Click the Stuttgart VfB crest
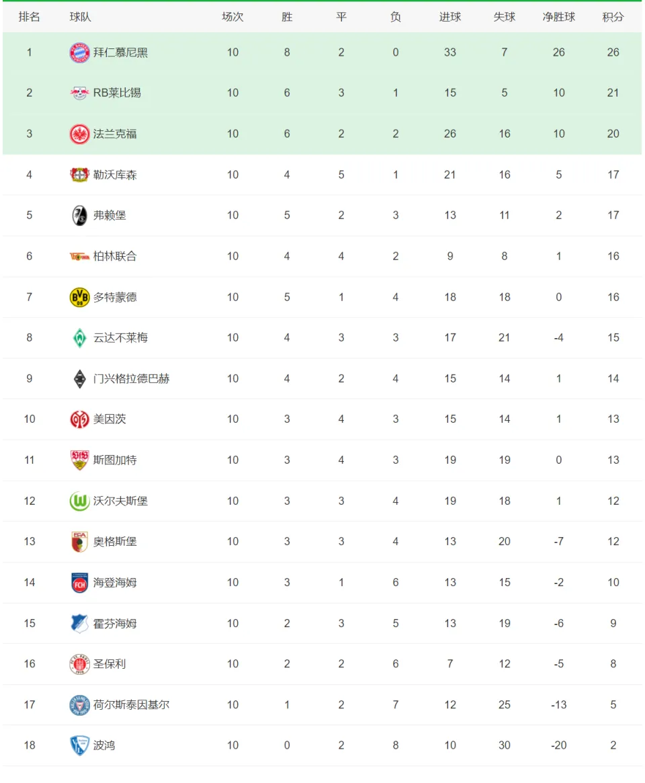Viewport: 645px width, 783px height. 79,460
